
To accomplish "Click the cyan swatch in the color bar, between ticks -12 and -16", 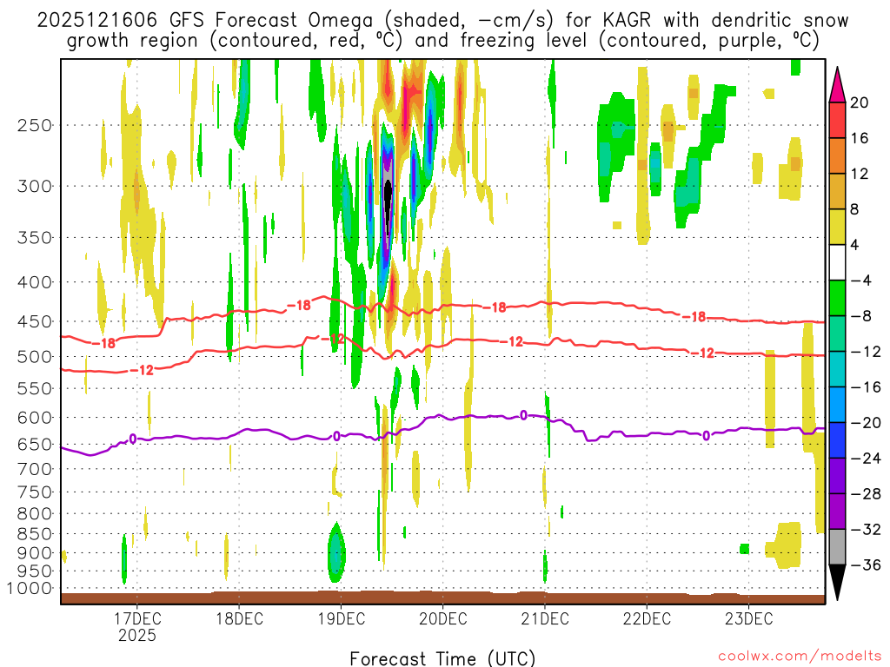I will tap(837, 369).
